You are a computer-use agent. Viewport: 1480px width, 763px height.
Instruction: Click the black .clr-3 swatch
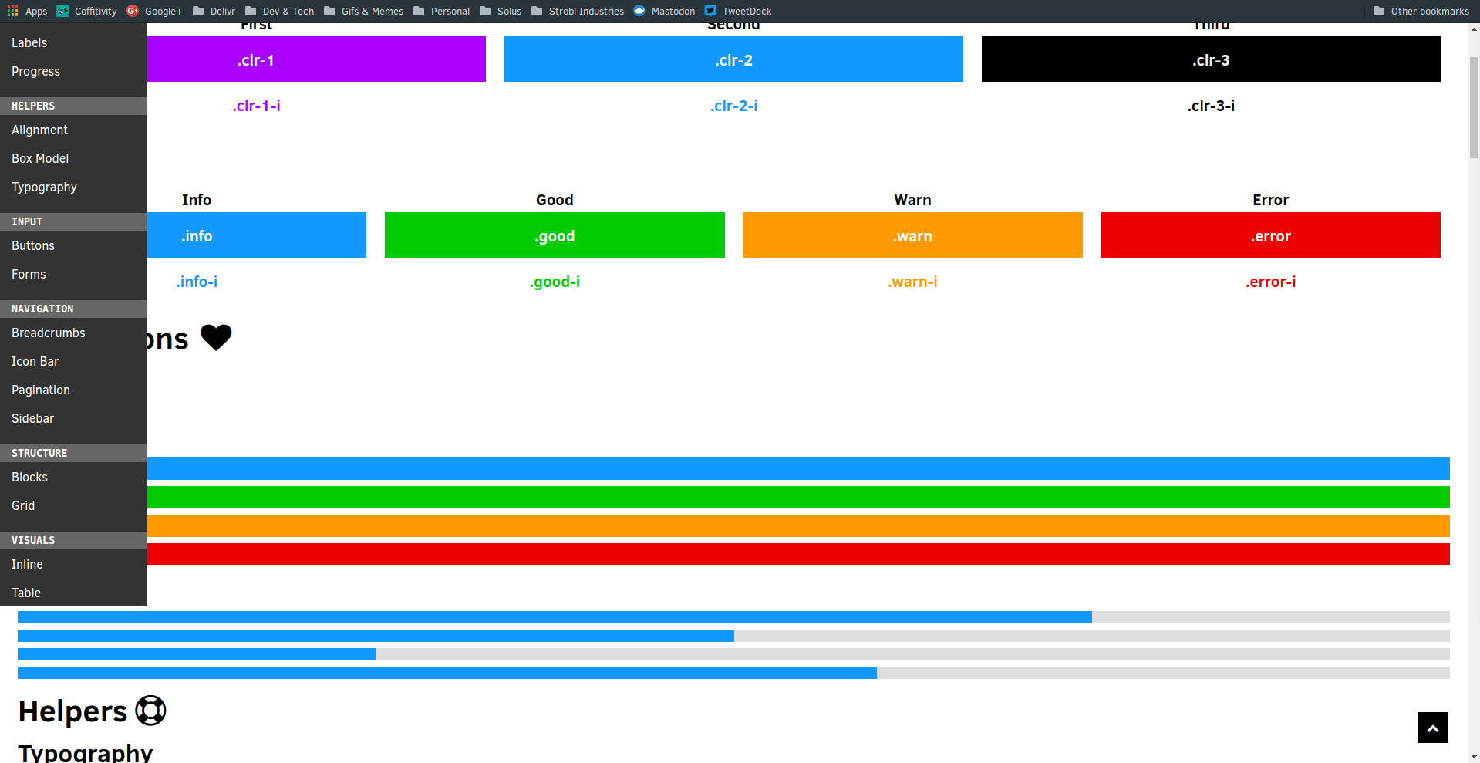(x=1211, y=59)
